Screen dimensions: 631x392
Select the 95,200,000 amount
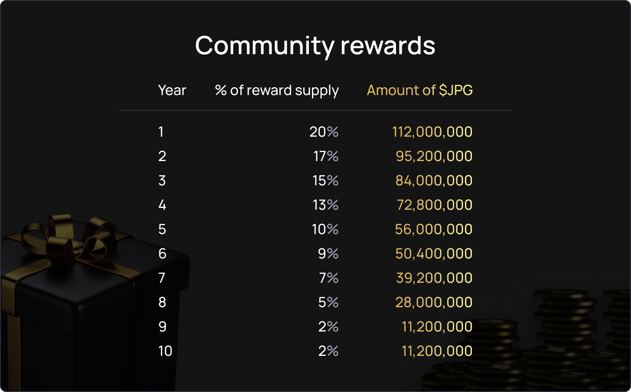click(x=434, y=156)
